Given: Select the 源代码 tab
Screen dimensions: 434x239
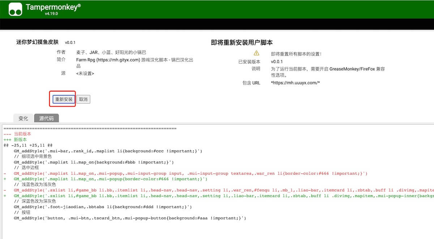Looking at the screenshot, I should [46, 118].
